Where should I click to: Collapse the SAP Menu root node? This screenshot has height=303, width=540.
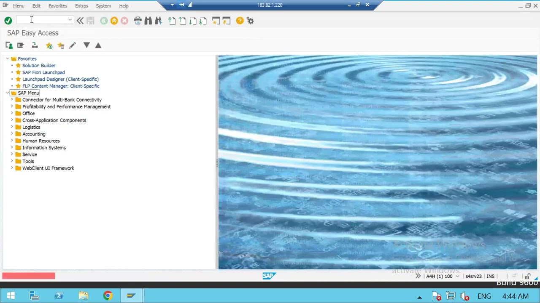(x=7, y=93)
